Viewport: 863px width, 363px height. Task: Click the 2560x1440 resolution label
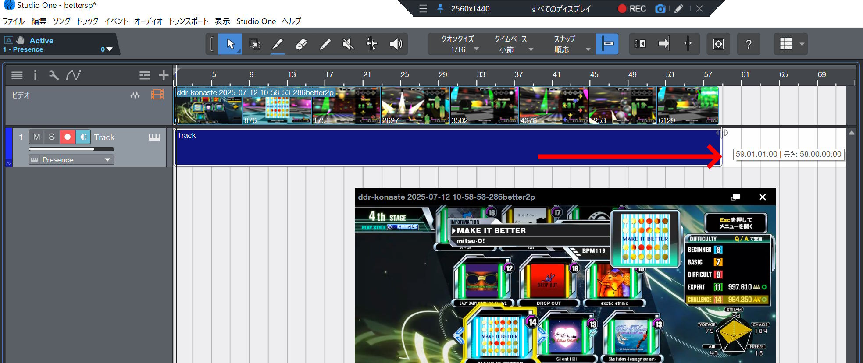[x=470, y=9]
